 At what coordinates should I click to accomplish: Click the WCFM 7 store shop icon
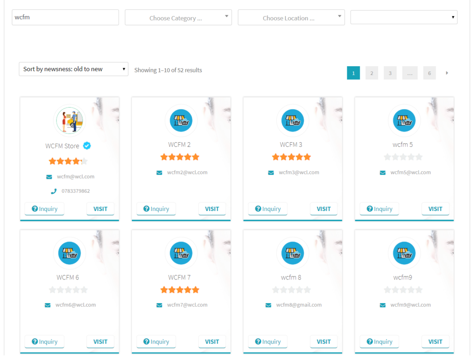[x=181, y=253]
